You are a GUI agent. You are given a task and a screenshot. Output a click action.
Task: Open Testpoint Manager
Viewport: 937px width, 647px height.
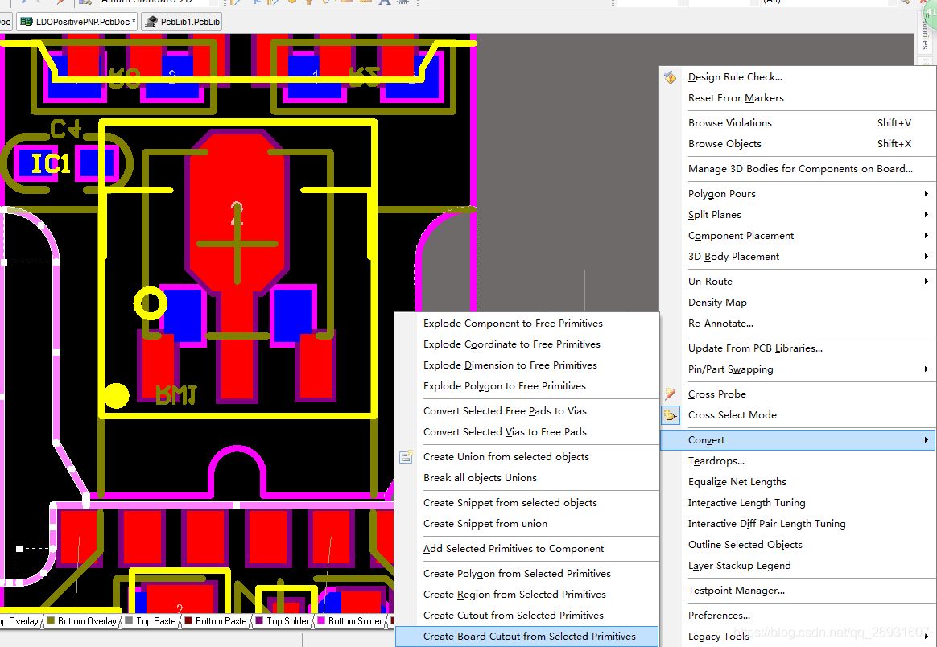(x=797, y=591)
